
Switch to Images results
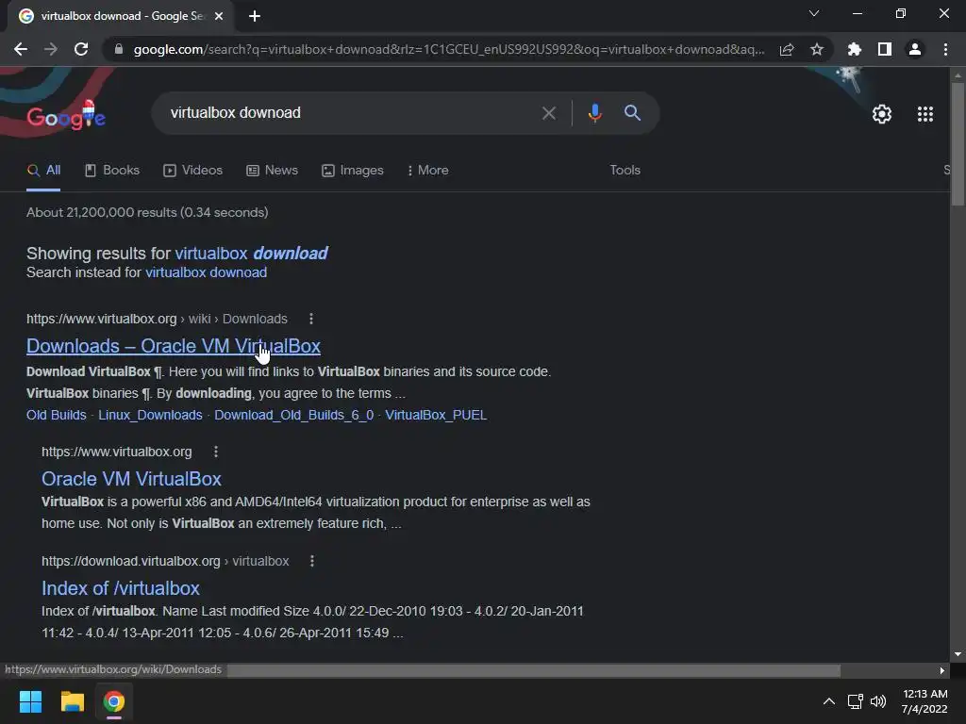tap(353, 170)
